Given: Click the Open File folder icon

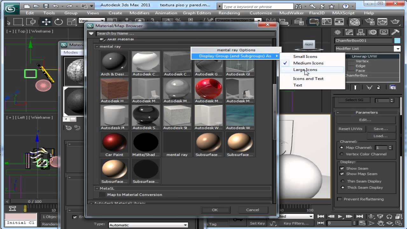Looking at the screenshot, I should (37, 6).
